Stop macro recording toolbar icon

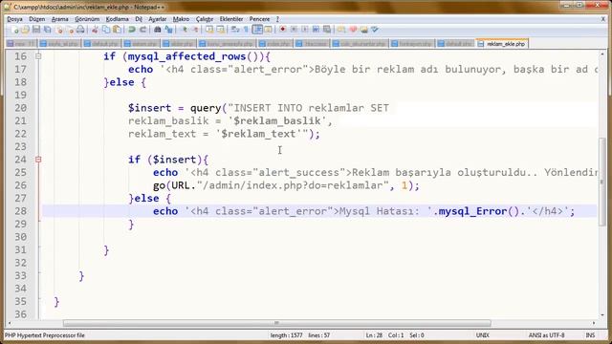(294, 30)
